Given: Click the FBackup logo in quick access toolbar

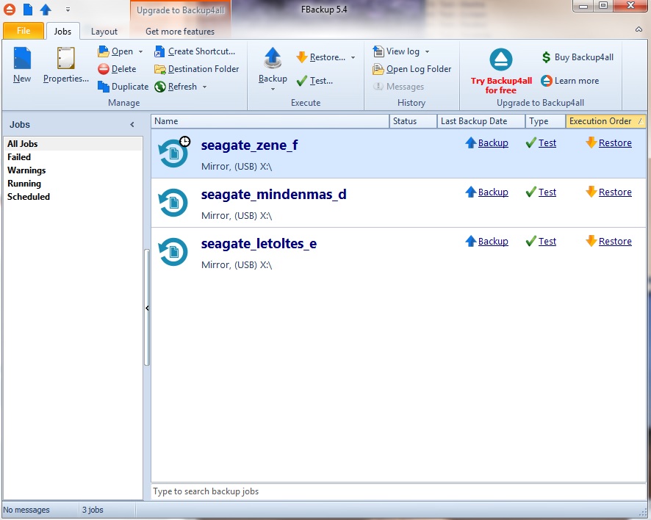Looking at the screenshot, I should [10, 9].
